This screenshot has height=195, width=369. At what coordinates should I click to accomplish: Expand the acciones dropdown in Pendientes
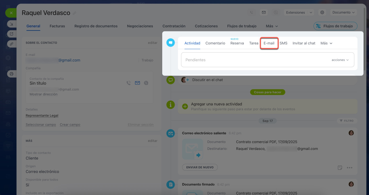[340, 60]
